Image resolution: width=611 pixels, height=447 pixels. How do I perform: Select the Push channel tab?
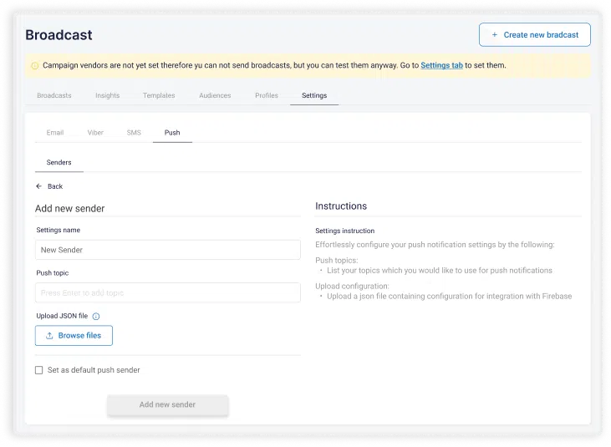point(172,133)
